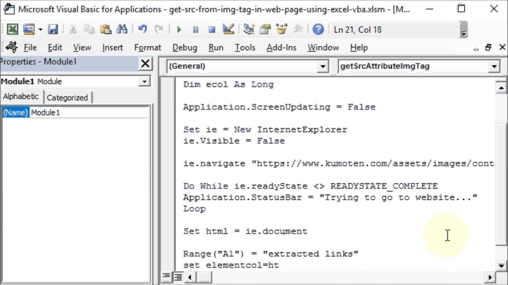Toggle Design Mode icon
Viewport: 508px width, 285px height.
coord(228,29)
